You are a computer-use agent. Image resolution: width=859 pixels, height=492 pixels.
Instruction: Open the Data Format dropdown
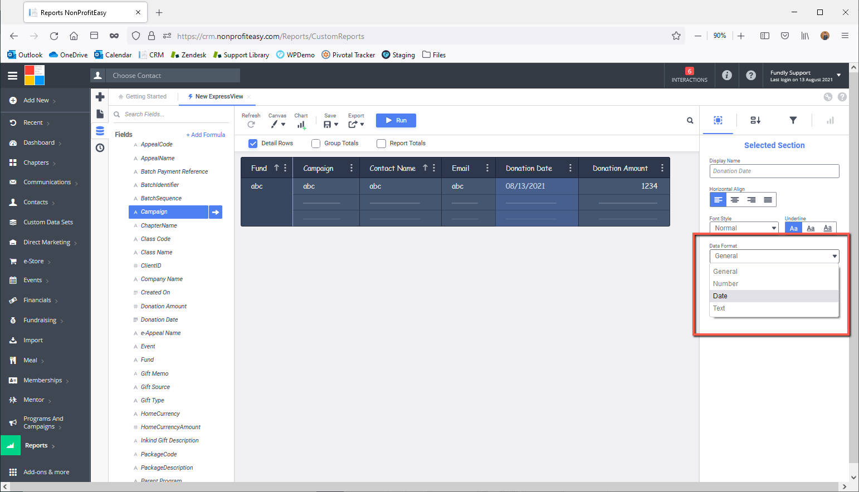pos(774,256)
